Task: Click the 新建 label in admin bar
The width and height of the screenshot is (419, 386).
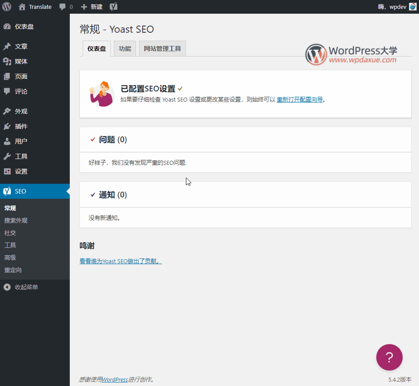Action: [96, 7]
